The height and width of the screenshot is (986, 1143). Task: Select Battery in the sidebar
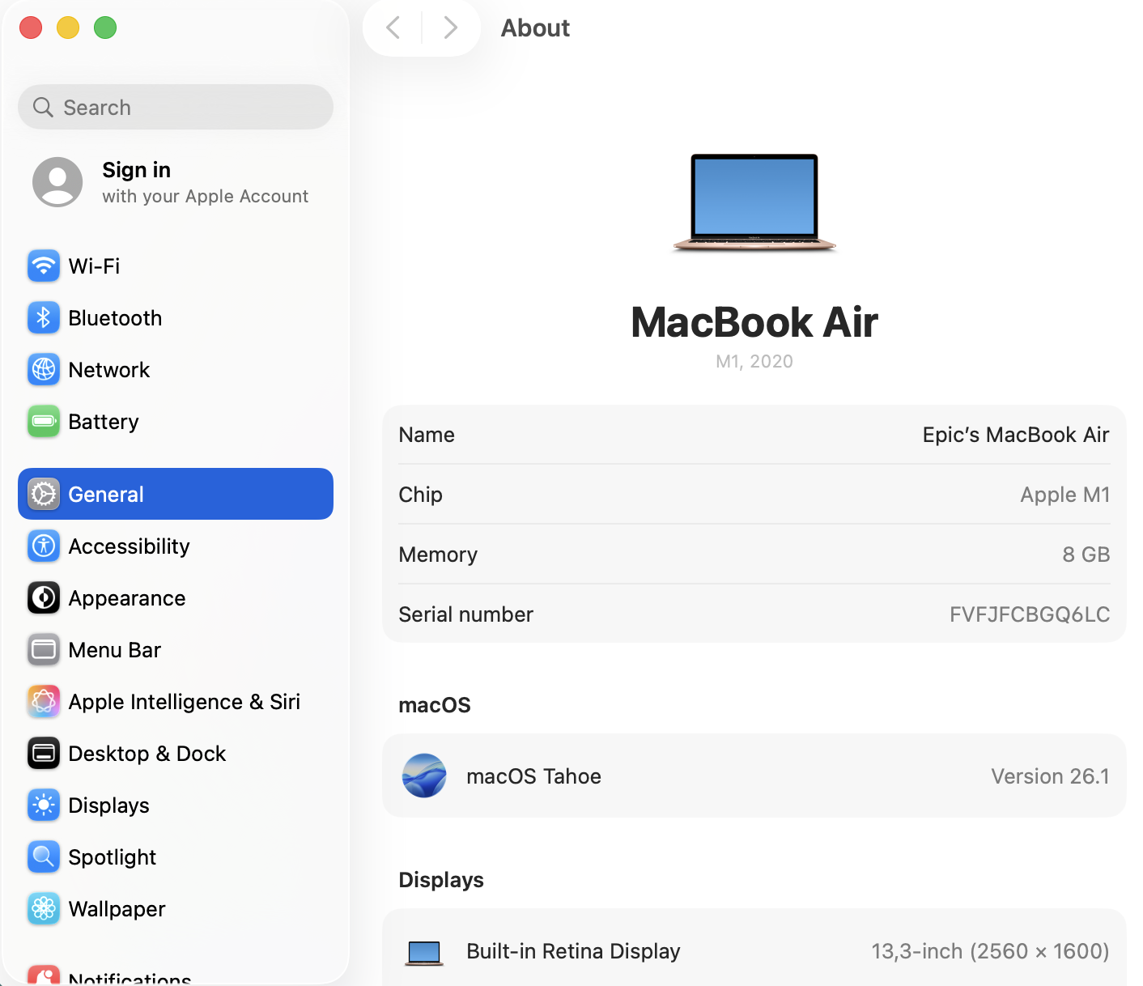[x=176, y=421]
